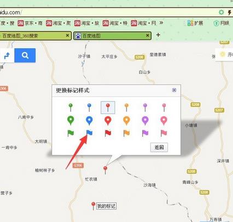The image size is (233, 222).
Task: Choose the purple teardrop location marker
Action: point(145,121)
